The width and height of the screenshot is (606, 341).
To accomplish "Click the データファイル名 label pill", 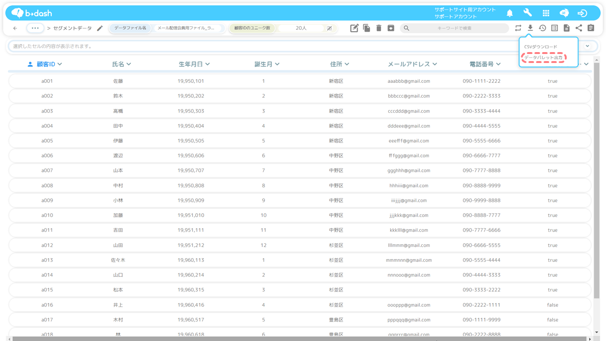I will click(x=130, y=28).
